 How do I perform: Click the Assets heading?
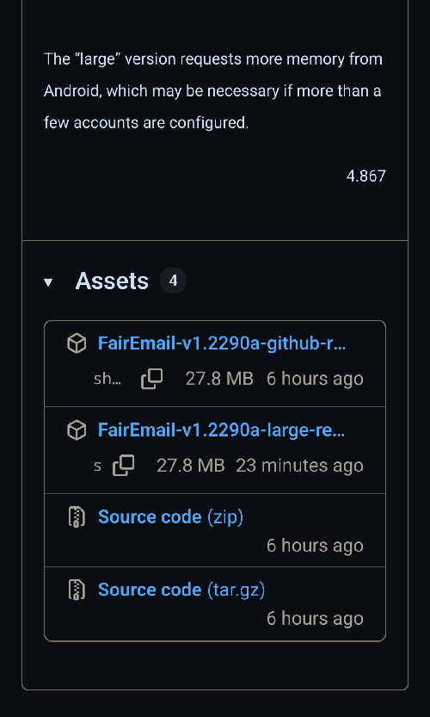[112, 281]
